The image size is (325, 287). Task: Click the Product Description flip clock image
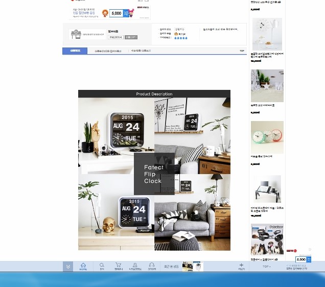(154, 170)
